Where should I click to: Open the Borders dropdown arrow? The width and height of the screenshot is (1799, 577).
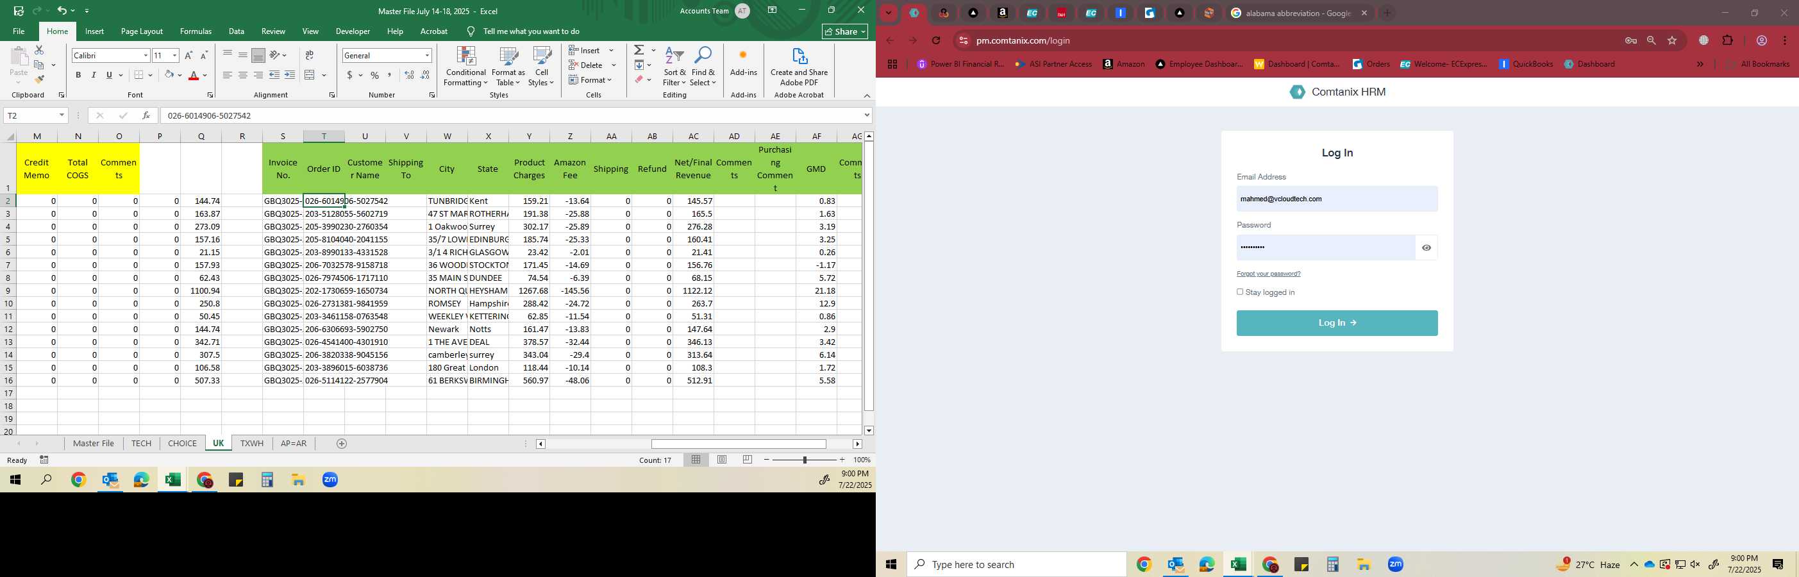click(151, 76)
